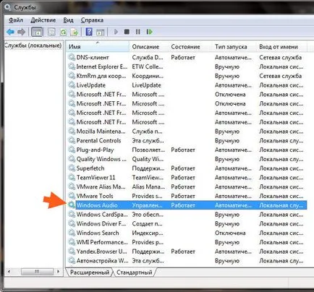The height and width of the screenshot is (292, 314).
Task: Click the Forward arrow in toolbar
Action: [22, 32]
